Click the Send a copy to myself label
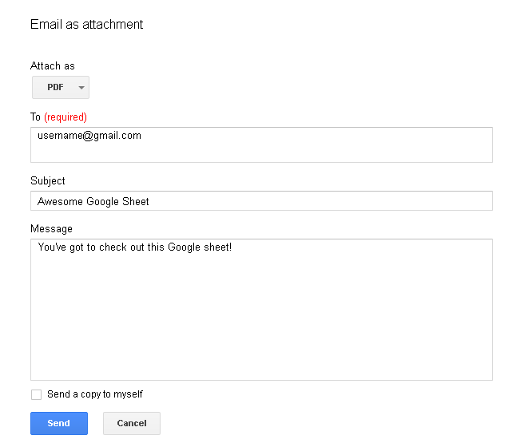 click(x=95, y=394)
